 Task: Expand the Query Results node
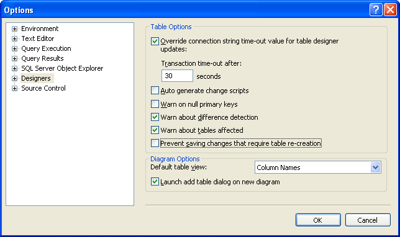tap(14, 58)
